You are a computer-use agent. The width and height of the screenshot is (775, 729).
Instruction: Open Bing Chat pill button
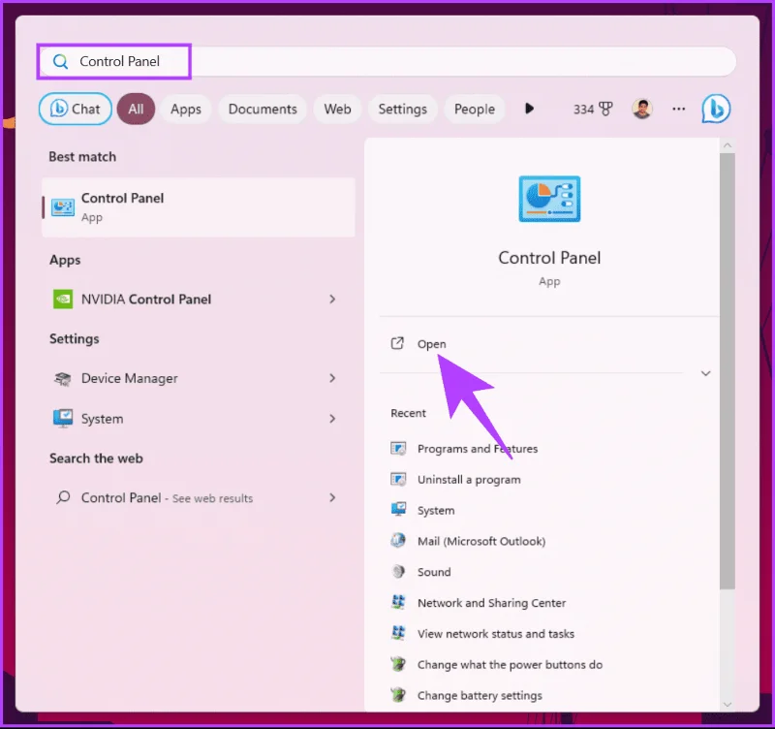tap(76, 109)
